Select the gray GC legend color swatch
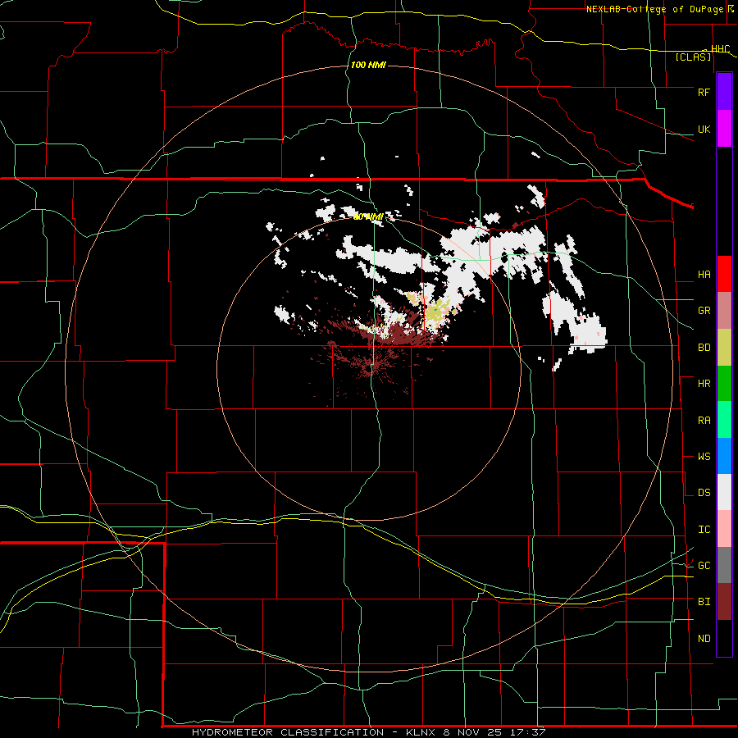The image size is (738, 738). click(724, 565)
